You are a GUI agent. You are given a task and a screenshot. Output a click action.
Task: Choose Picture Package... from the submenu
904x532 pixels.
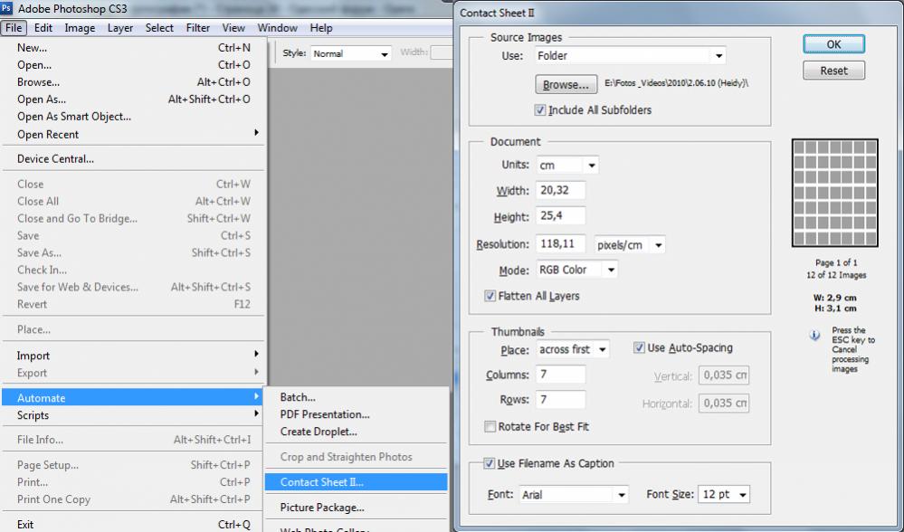(357, 508)
